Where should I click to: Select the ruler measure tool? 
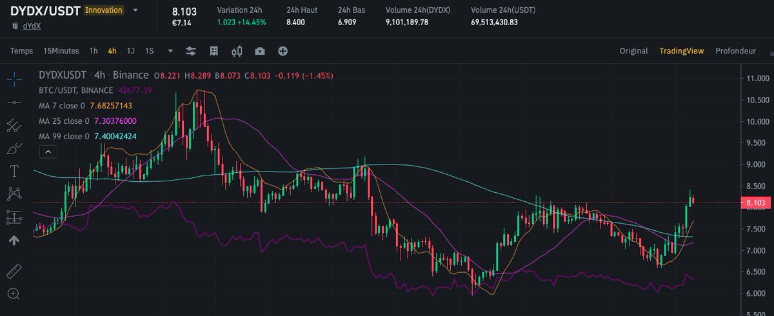(x=14, y=271)
